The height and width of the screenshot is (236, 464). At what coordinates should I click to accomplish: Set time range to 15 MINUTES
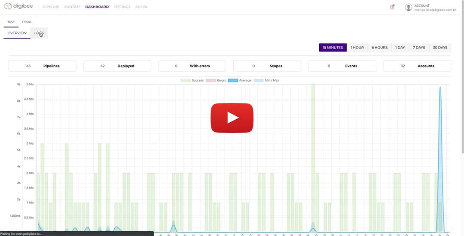pyautogui.click(x=333, y=48)
